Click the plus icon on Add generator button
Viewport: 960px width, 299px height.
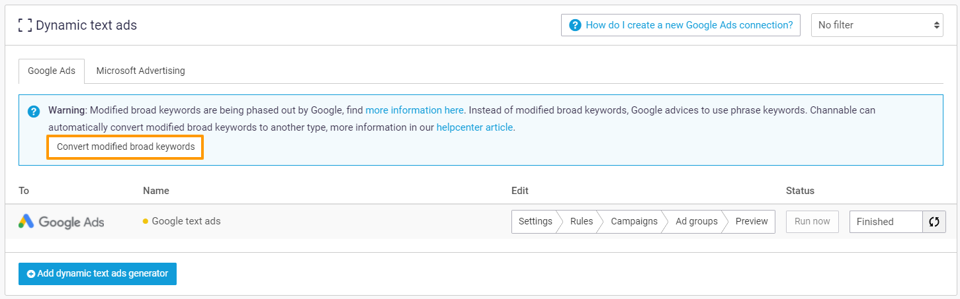[x=30, y=274]
